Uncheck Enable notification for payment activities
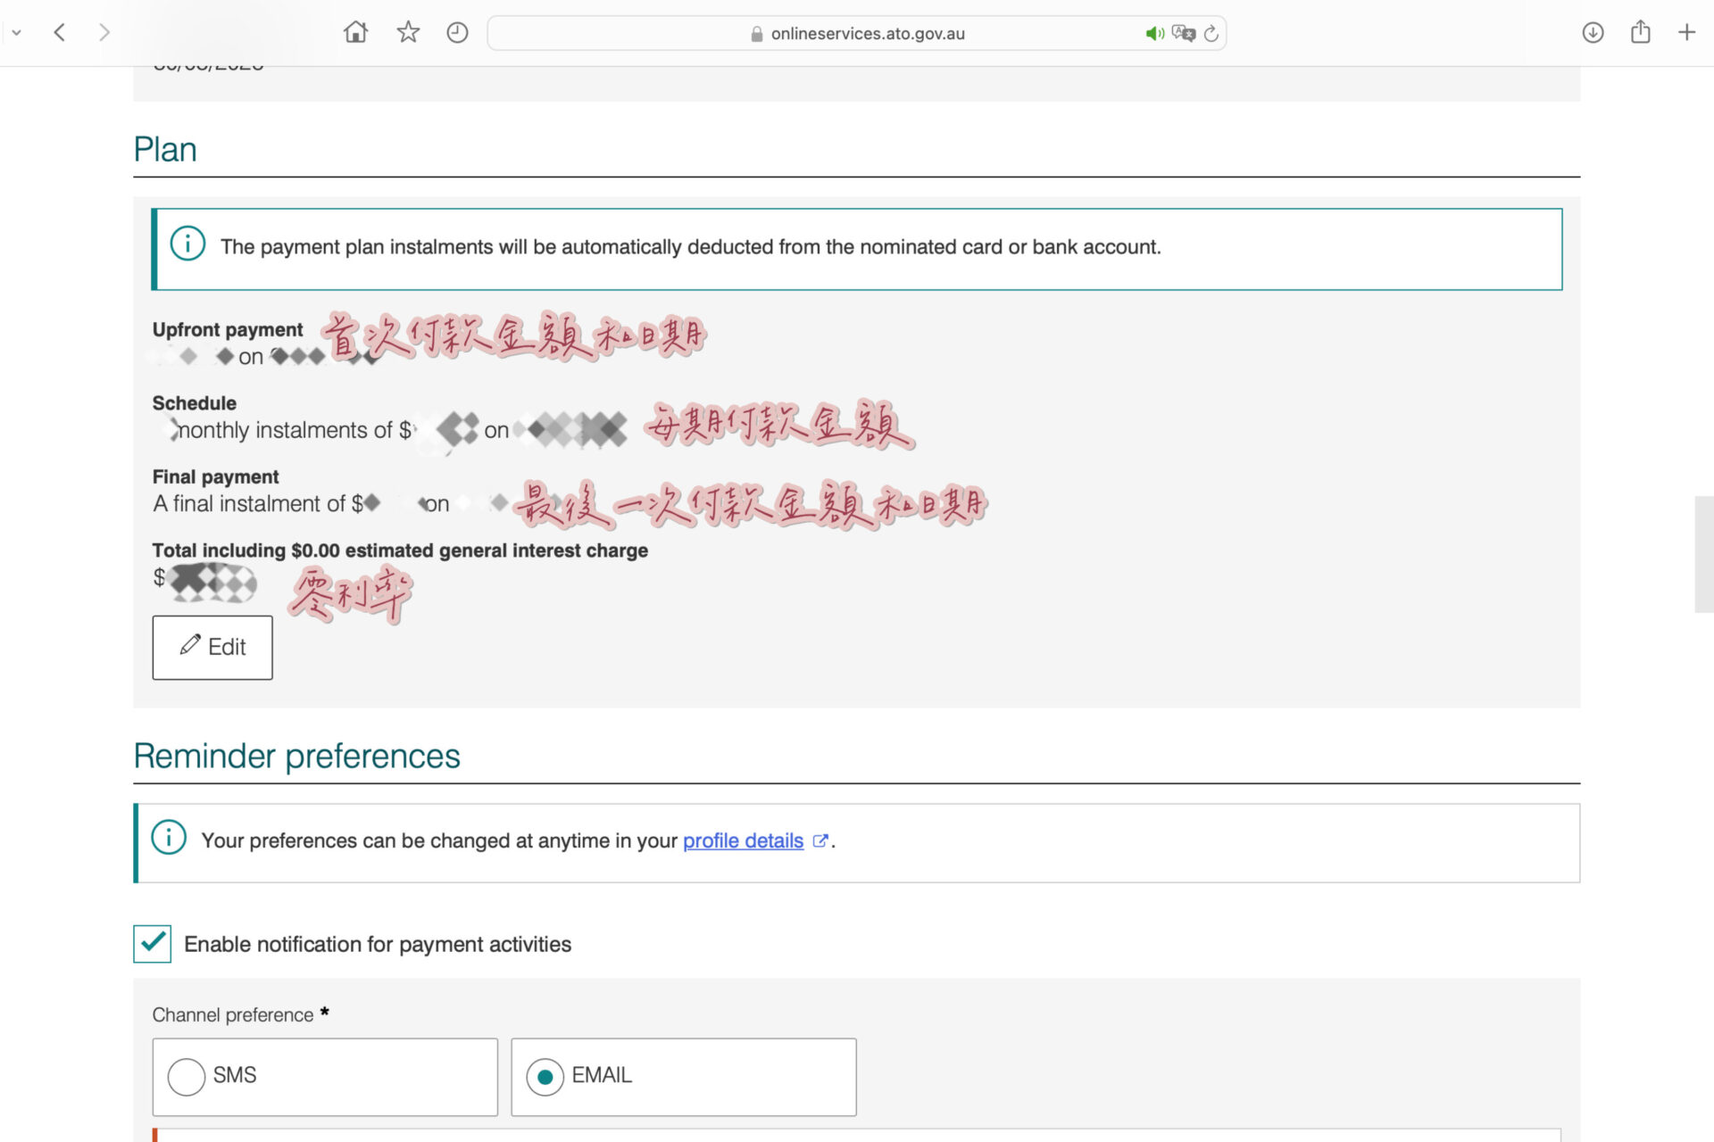Screen dimensions: 1714x1142 pyautogui.click(x=153, y=943)
